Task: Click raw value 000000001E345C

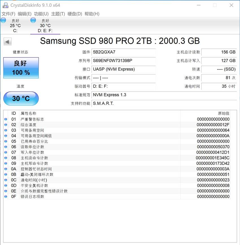Action: (213, 158)
